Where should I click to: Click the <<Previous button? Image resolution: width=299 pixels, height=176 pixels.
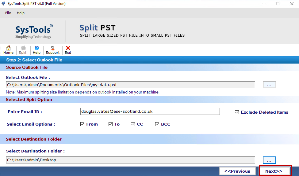click(237, 171)
